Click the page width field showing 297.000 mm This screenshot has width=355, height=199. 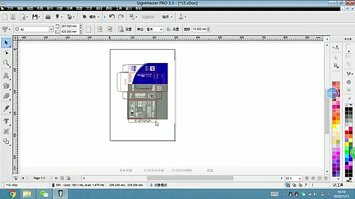[x=70, y=26]
